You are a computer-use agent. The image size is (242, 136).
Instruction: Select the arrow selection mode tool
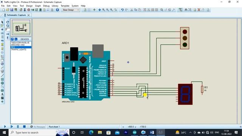tap(2, 22)
